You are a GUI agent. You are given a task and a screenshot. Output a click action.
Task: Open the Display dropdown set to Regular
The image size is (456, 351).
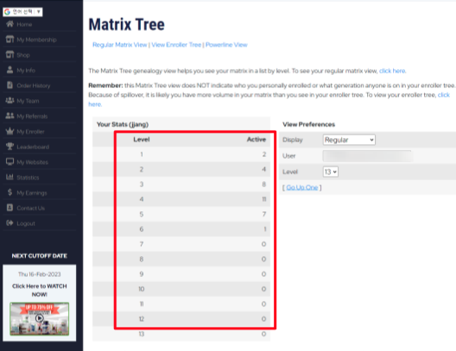click(x=349, y=140)
